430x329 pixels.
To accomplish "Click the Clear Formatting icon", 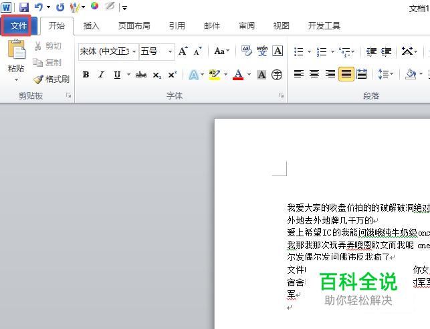I will click(x=246, y=51).
